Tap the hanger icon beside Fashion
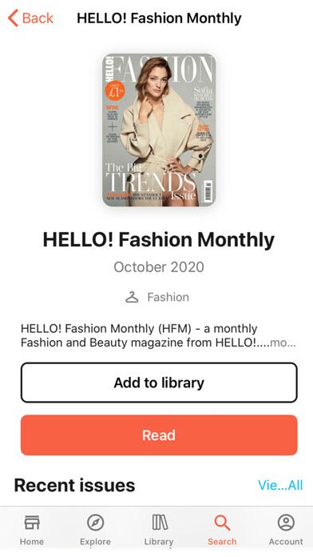The image size is (313, 557). [x=132, y=297]
